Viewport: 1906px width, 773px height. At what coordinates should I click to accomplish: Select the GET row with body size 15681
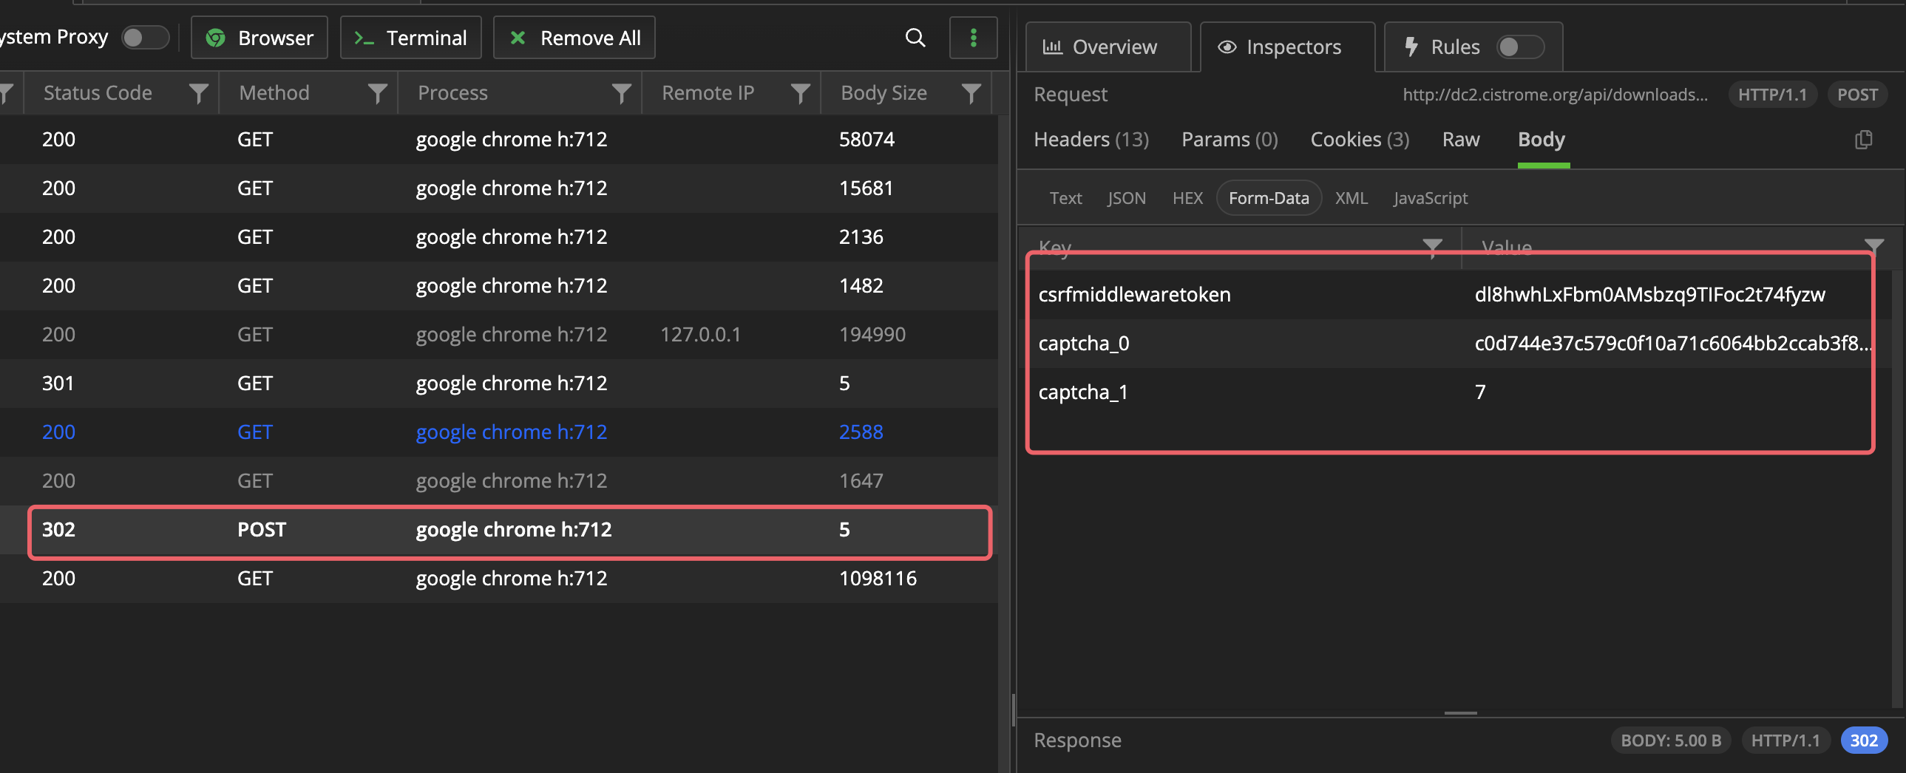pos(499,188)
